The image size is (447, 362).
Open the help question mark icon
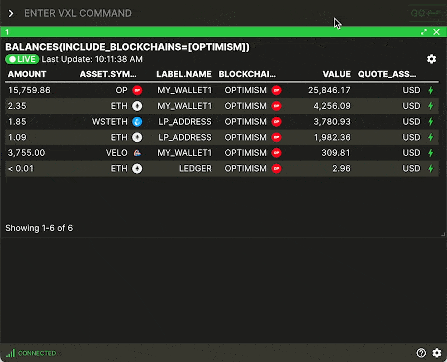(x=421, y=353)
